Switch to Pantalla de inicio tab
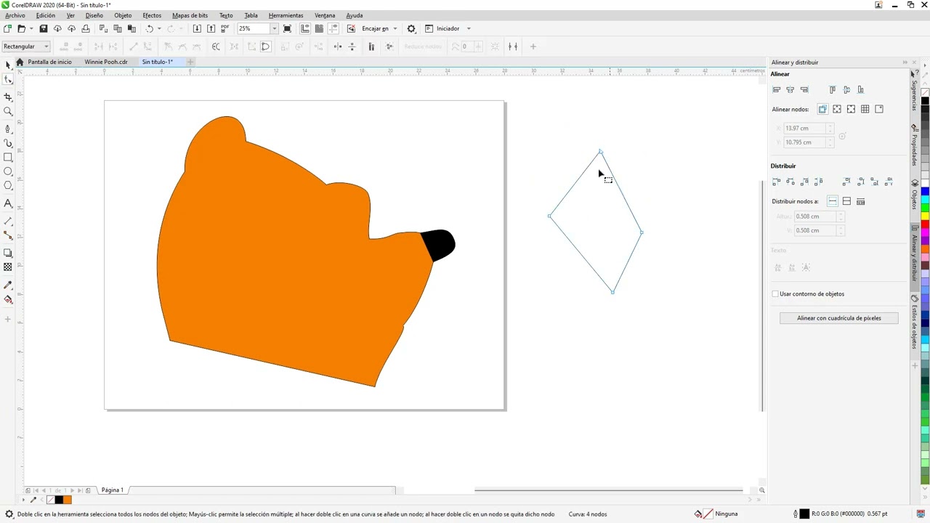This screenshot has height=523, width=930. click(49, 62)
